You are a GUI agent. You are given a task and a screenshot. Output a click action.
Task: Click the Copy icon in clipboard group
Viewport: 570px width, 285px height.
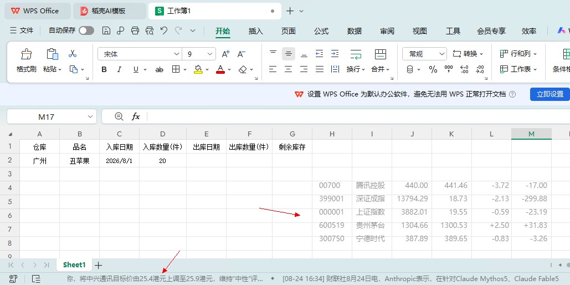[74, 69]
